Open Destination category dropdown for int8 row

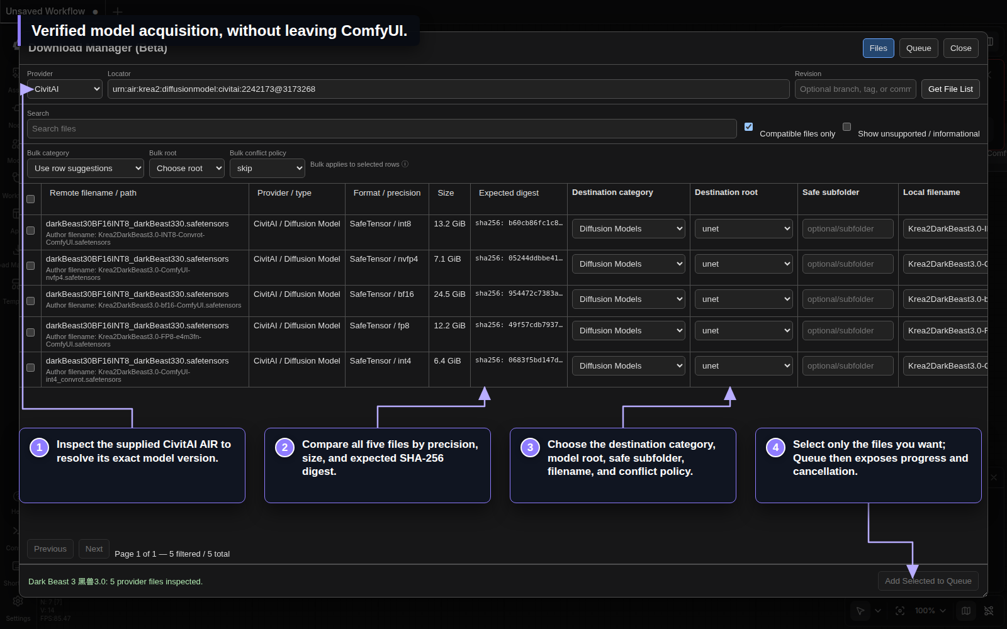[x=629, y=229]
